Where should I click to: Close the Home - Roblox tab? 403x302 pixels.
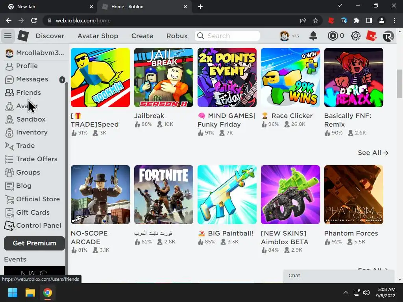(185, 7)
